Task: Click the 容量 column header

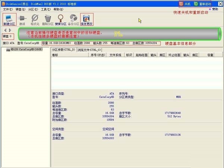Action: (x=206, y=55)
